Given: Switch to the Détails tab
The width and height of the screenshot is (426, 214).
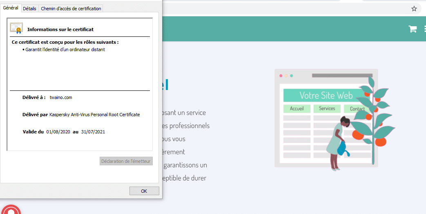Looking at the screenshot, I should pos(30,9).
